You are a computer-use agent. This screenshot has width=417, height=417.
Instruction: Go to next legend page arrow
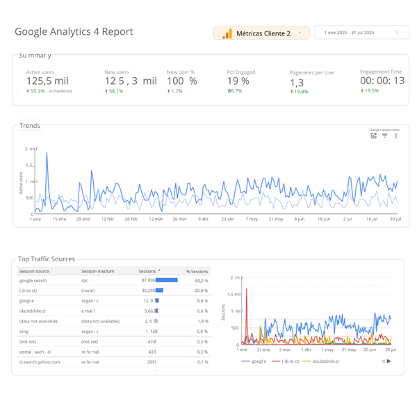pyautogui.click(x=389, y=361)
